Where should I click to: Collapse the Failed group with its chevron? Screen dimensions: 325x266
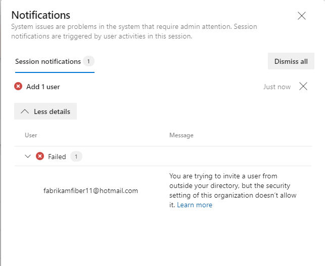pos(28,157)
